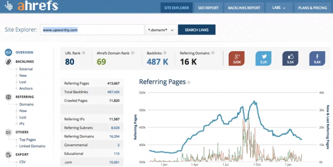The height and width of the screenshot is (167, 333).
Task: Open Lost under Backlinks
Action: [23, 82]
